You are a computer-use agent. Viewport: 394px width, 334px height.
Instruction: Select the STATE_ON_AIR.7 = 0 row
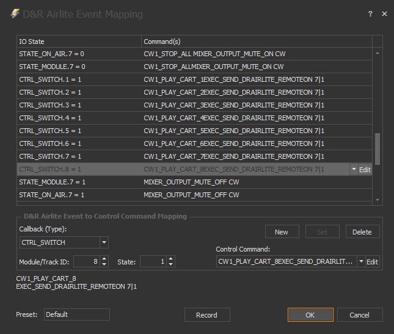79,54
